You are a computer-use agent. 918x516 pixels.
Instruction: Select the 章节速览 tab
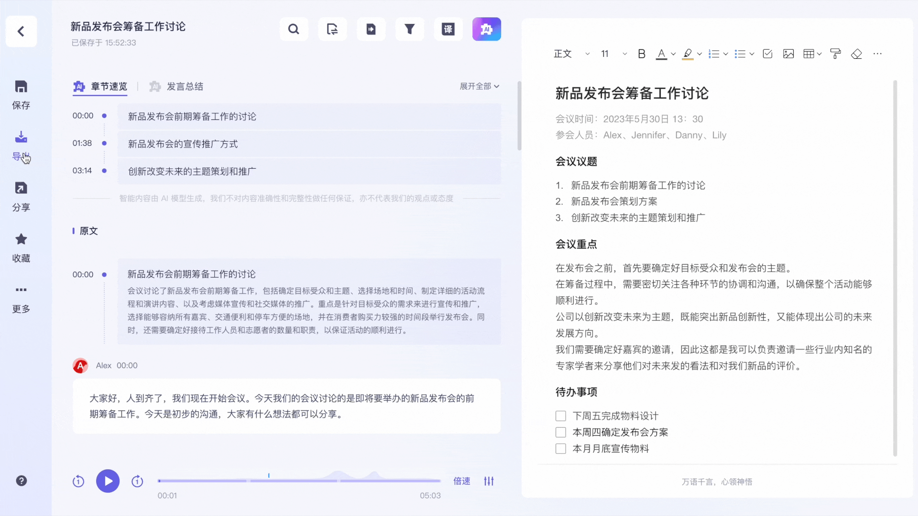pyautogui.click(x=109, y=86)
